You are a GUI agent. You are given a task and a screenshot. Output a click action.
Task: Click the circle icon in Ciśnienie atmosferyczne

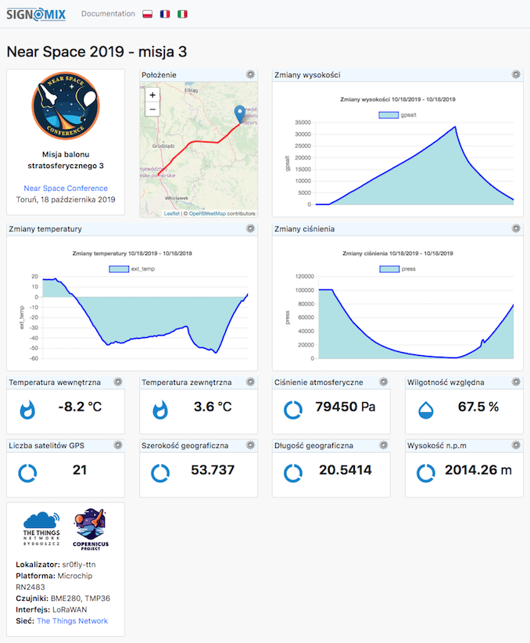(293, 410)
